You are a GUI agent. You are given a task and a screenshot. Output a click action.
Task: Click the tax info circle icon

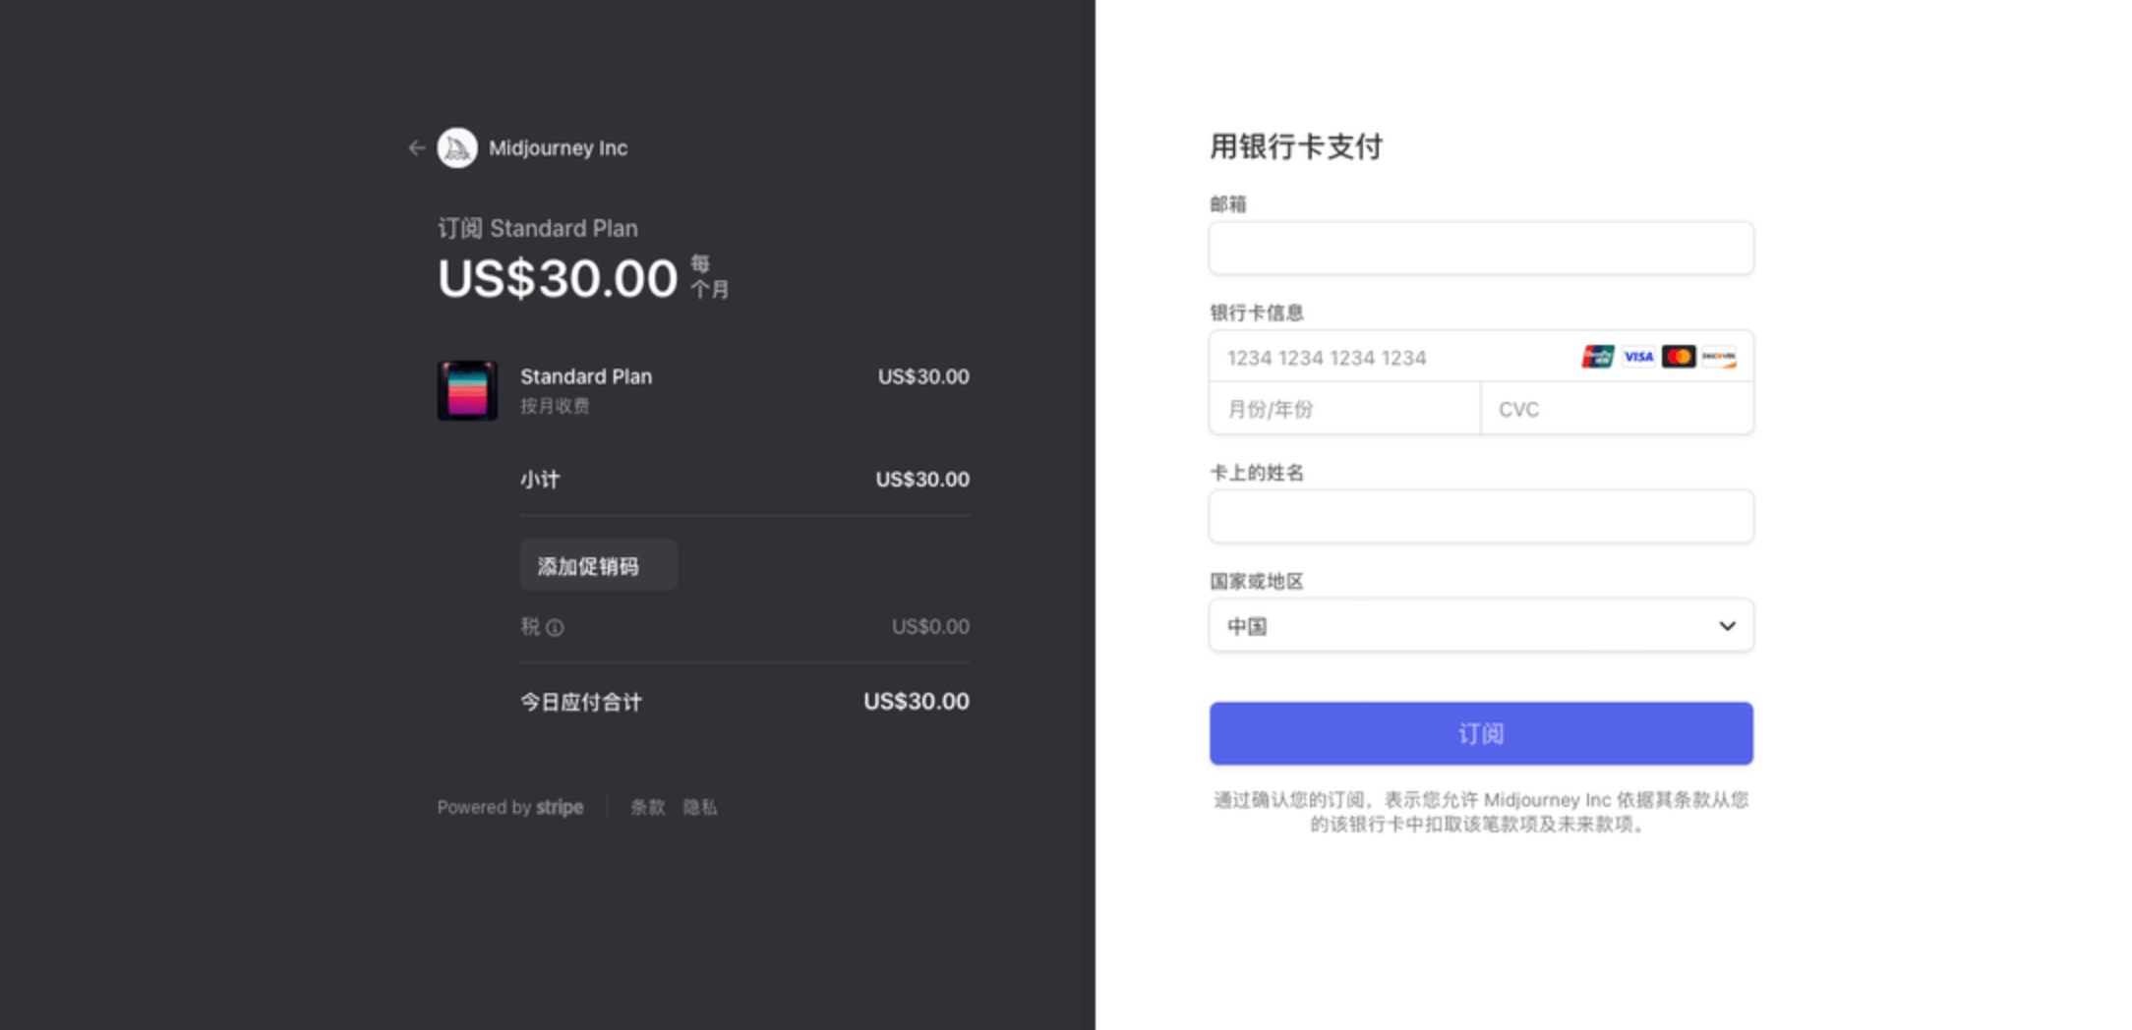click(557, 627)
